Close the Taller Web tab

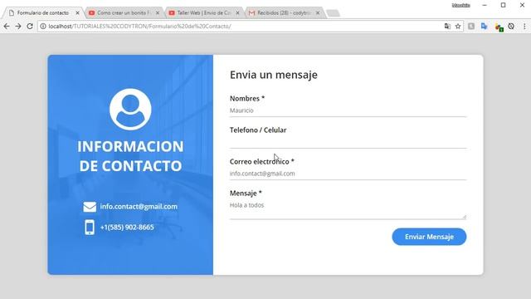[237, 12]
